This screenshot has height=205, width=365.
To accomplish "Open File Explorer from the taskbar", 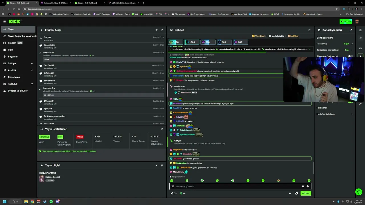I will tap(26, 202).
